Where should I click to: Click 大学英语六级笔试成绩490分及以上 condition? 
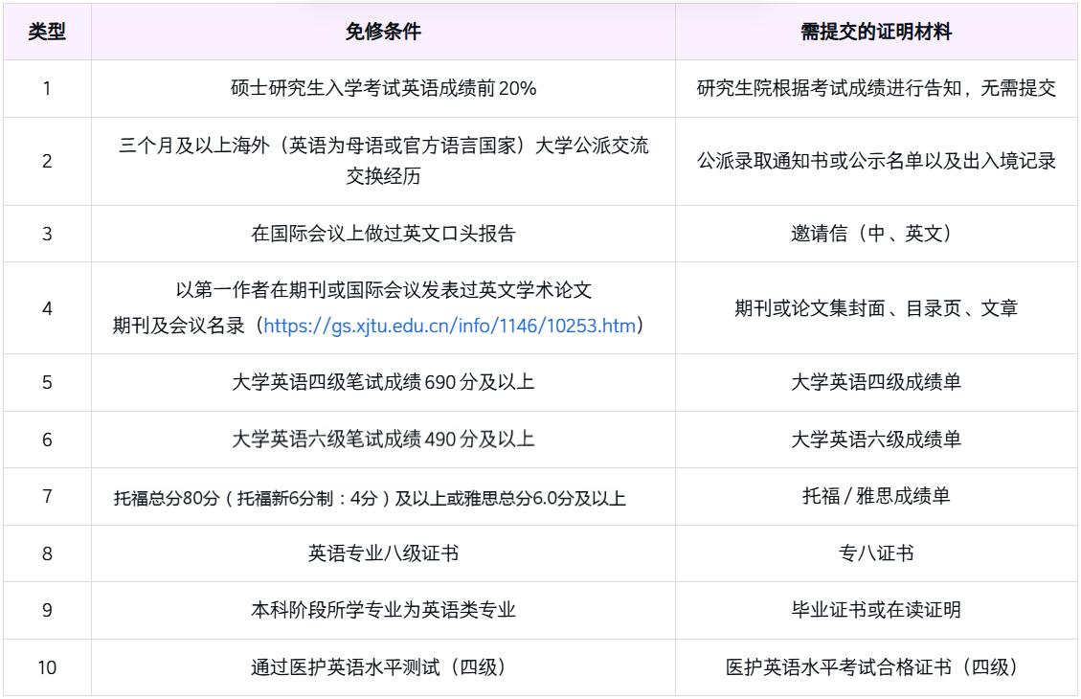(383, 440)
